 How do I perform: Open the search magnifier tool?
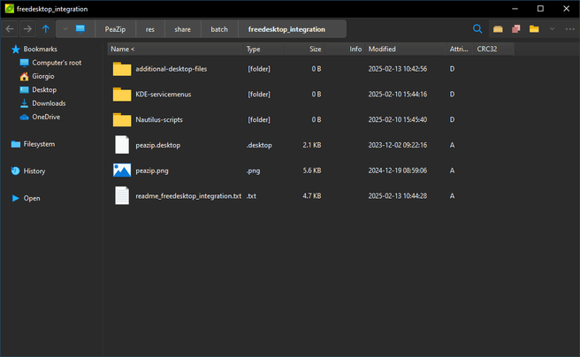click(x=477, y=29)
